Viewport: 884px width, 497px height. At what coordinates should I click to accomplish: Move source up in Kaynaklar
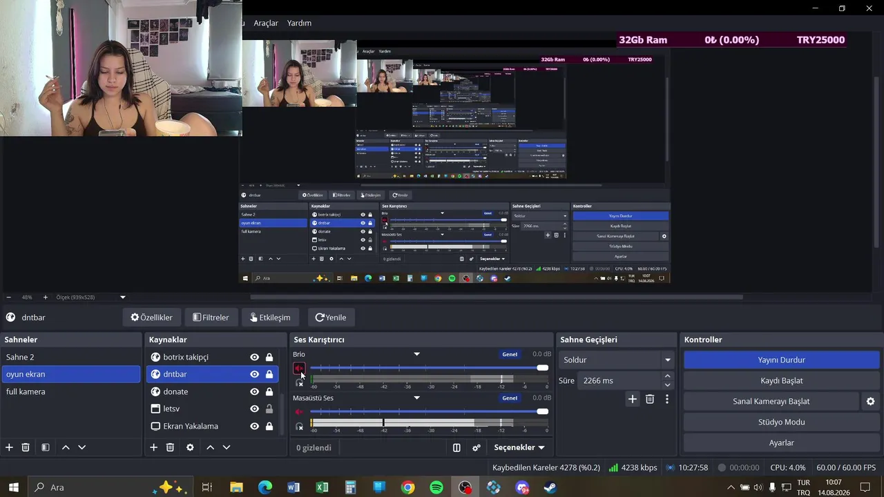click(210, 447)
